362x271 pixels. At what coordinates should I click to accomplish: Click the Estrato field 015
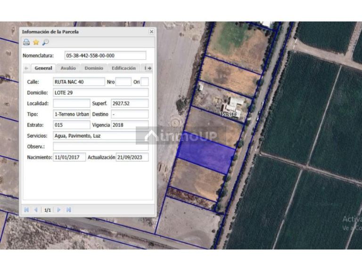pos(72,125)
